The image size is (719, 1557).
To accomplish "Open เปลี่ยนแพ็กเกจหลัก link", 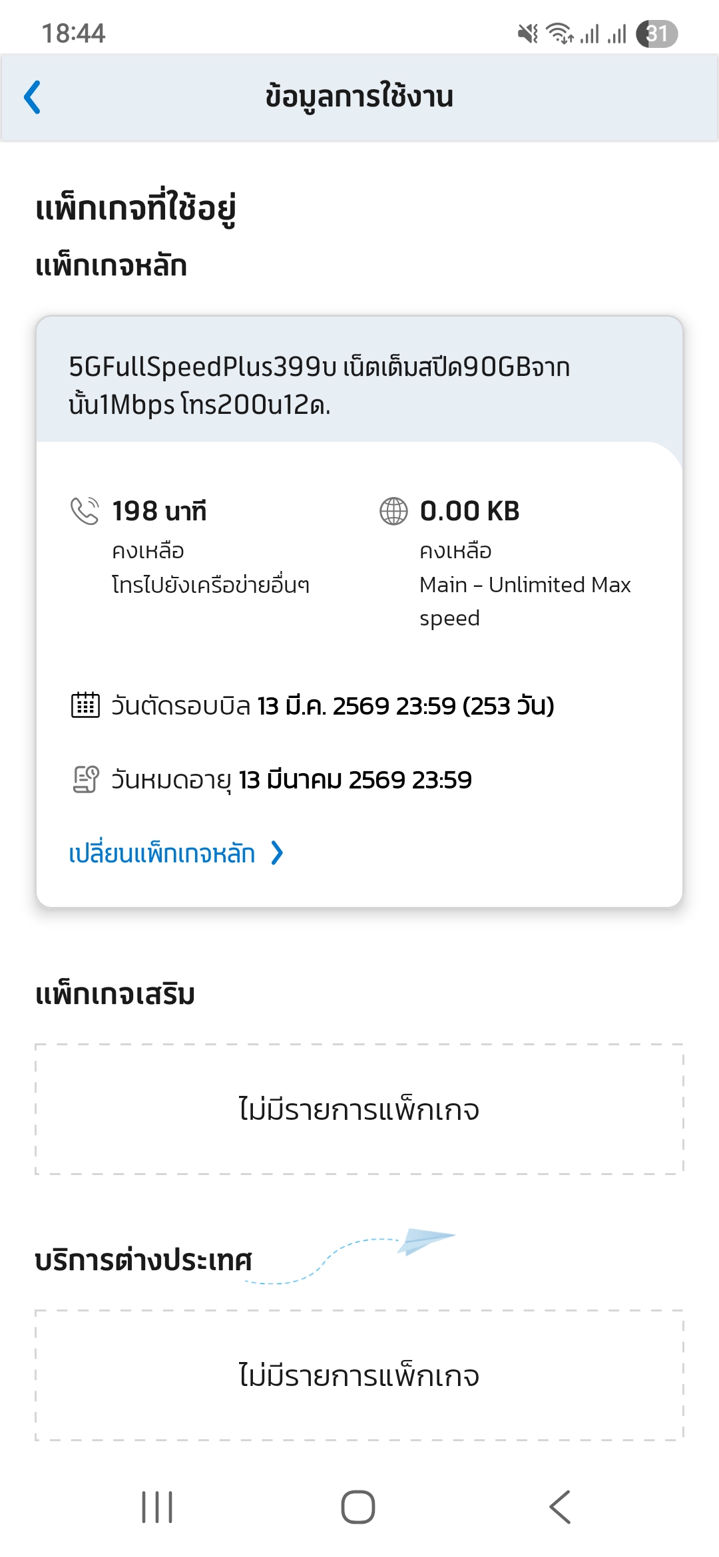I will coord(162,853).
